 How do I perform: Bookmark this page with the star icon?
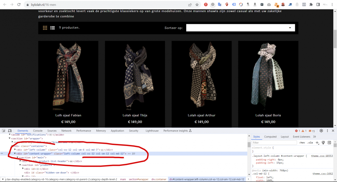197,5
